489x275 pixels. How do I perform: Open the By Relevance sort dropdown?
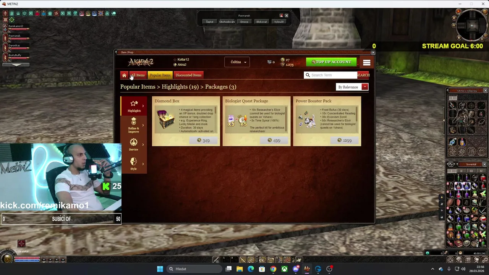click(x=352, y=87)
